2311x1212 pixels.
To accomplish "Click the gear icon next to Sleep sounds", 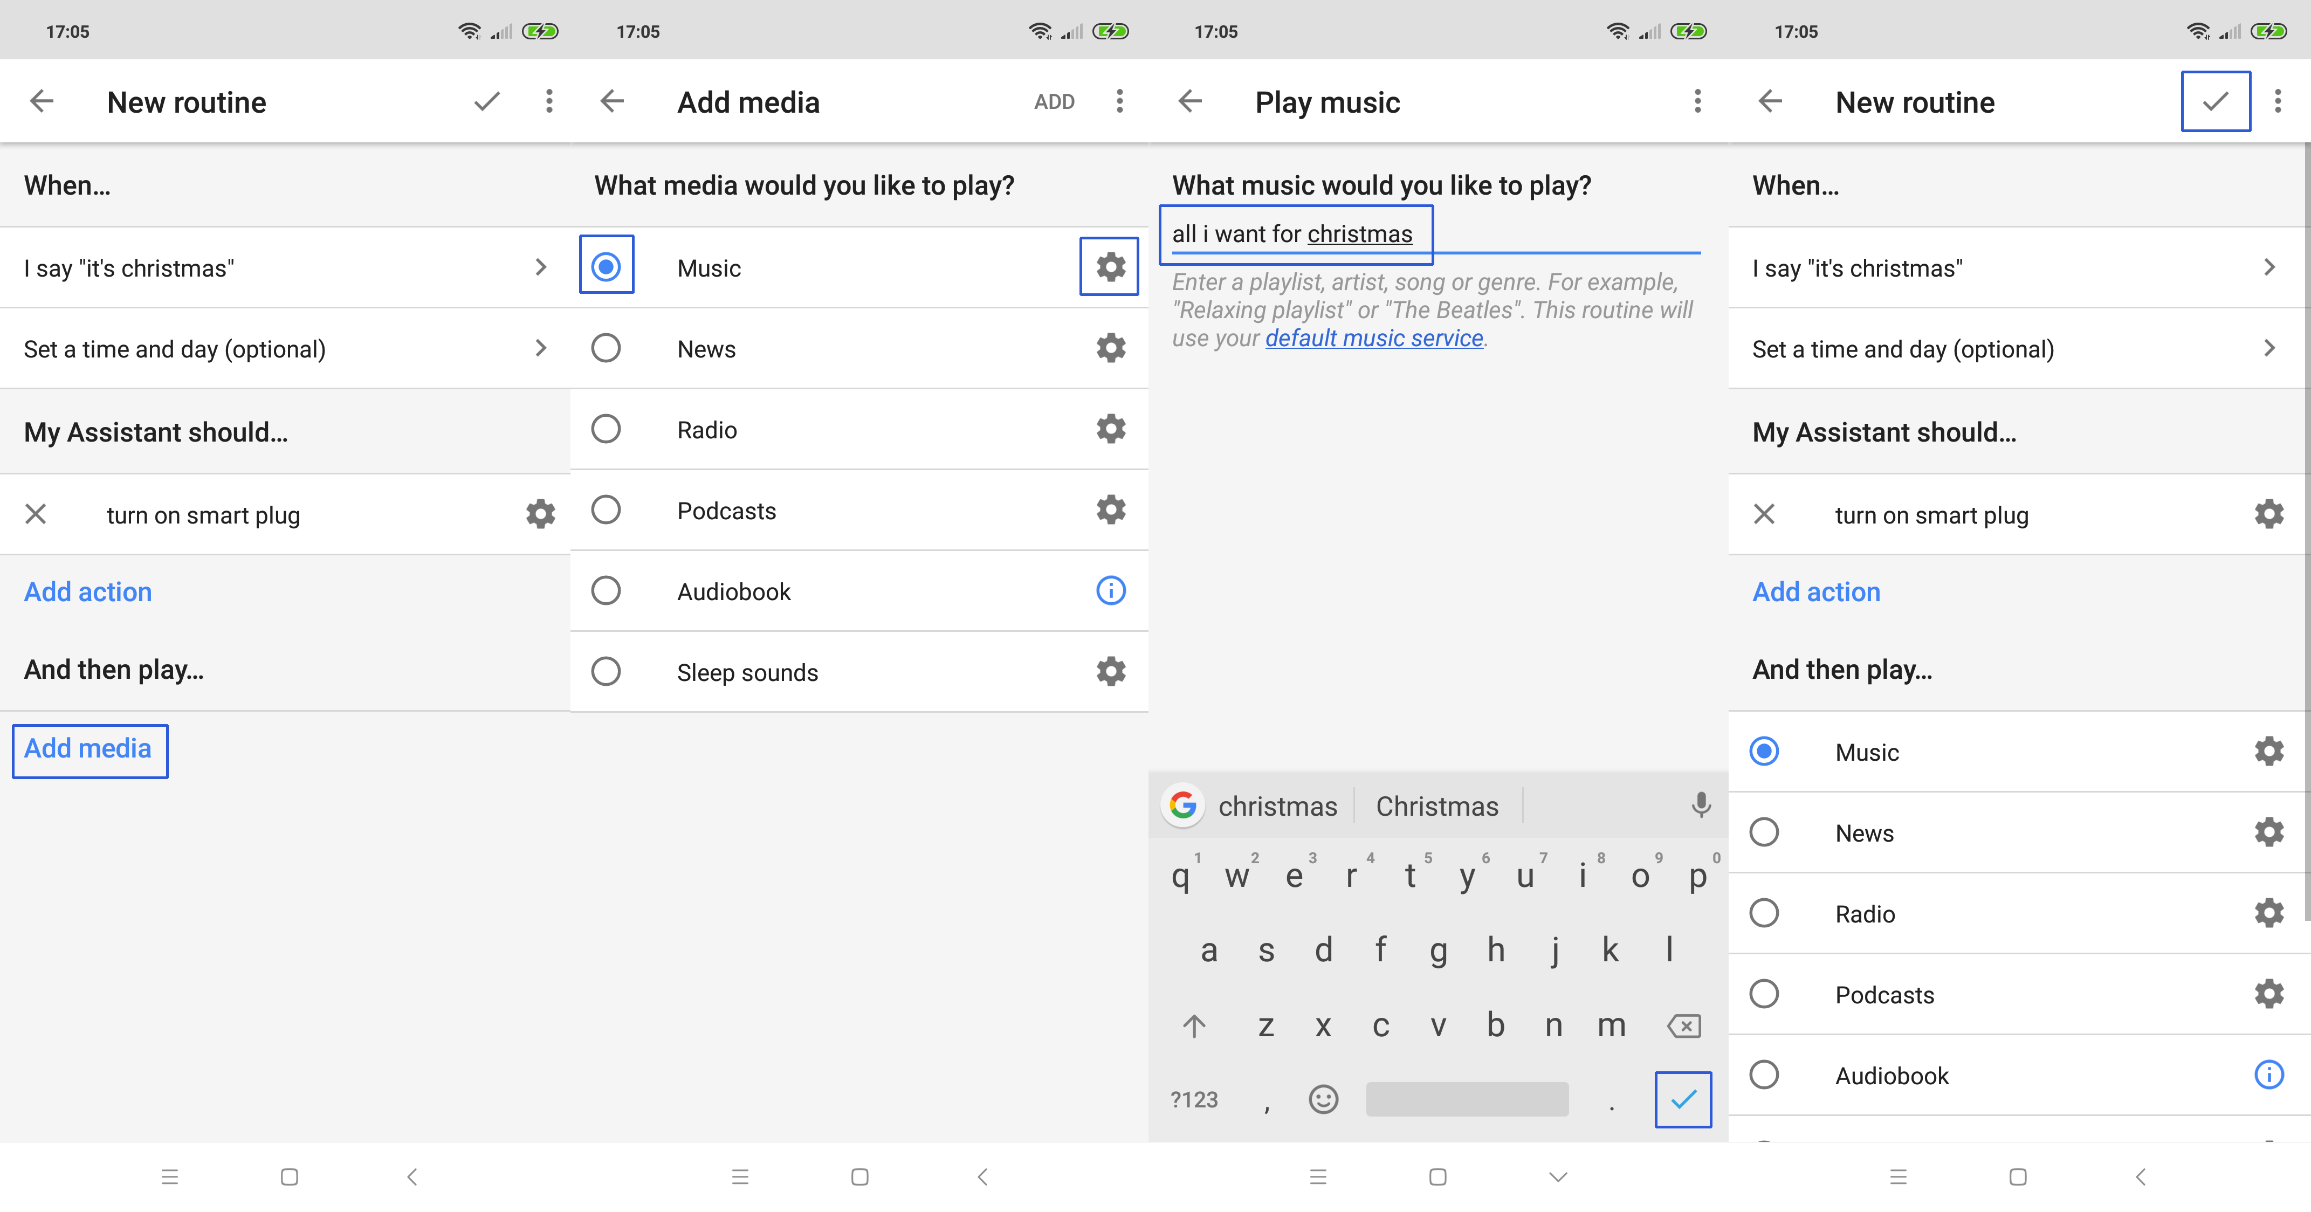I will click(1110, 671).
